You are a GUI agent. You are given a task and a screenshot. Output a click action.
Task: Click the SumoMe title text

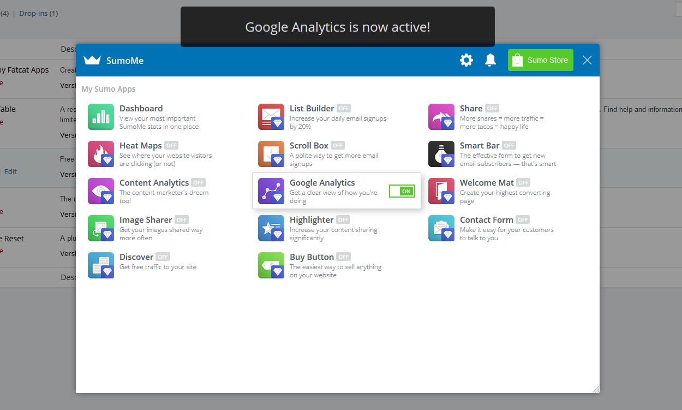tap(125, 61)
